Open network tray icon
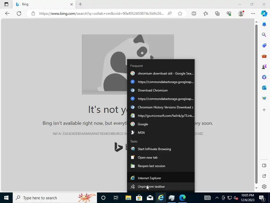The width and height of the screenshot is (270, 203). [x=230, y=198]
